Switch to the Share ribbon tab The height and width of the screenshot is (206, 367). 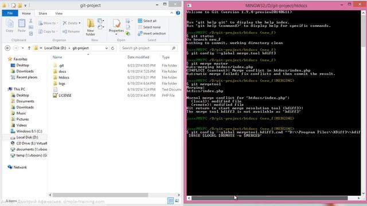click(x=43, y=14)
